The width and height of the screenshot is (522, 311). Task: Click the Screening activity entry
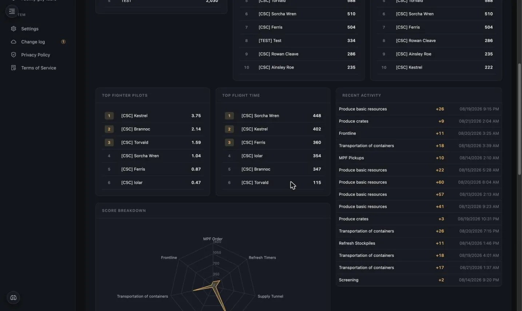419,280
